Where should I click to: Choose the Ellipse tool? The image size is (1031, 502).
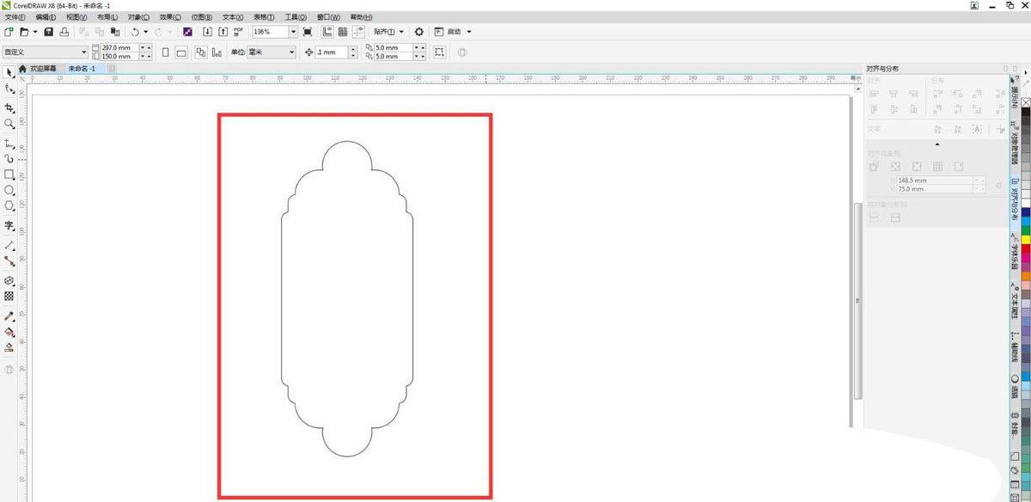coord(9,190)
